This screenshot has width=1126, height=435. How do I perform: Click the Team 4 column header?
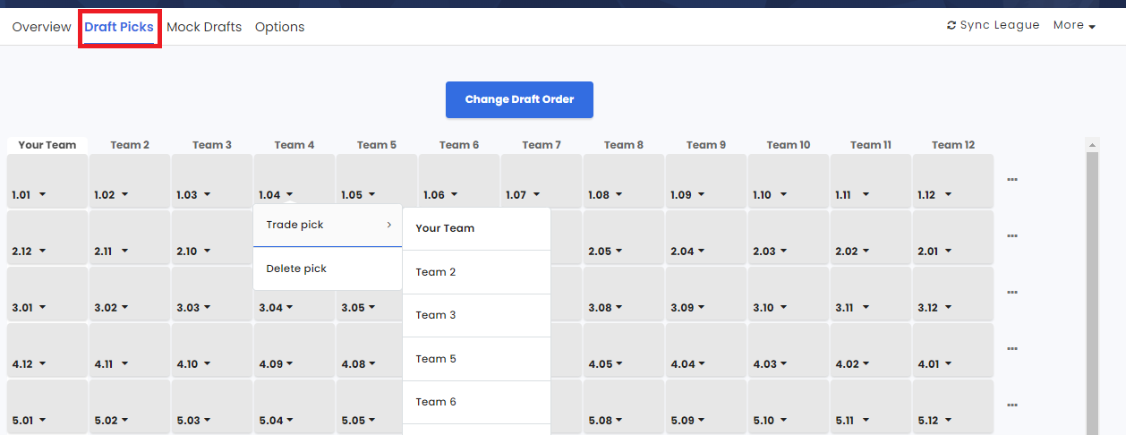pyautogui.click(x=294, y=145)
